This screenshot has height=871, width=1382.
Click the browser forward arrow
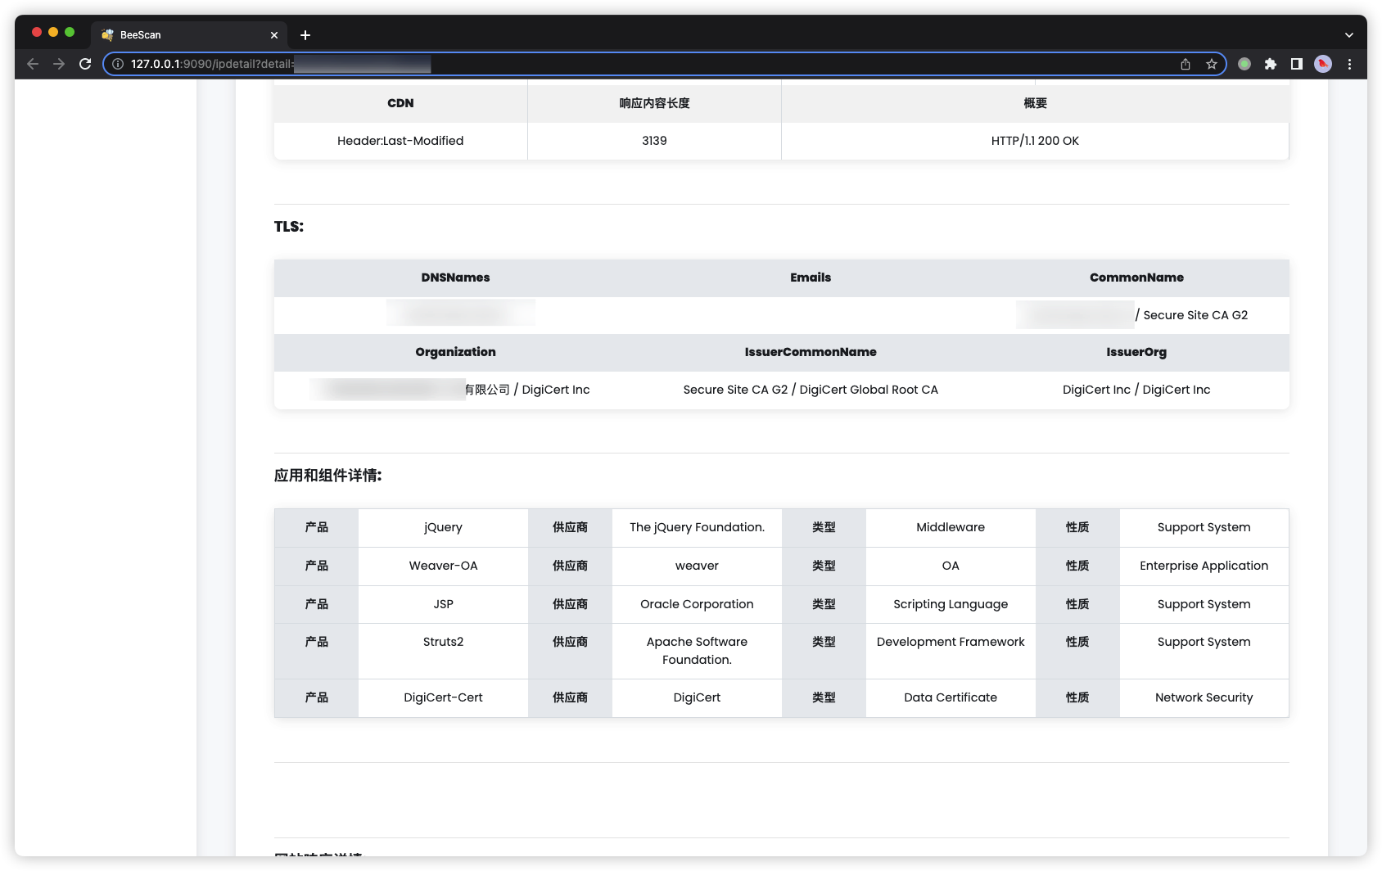59,64
